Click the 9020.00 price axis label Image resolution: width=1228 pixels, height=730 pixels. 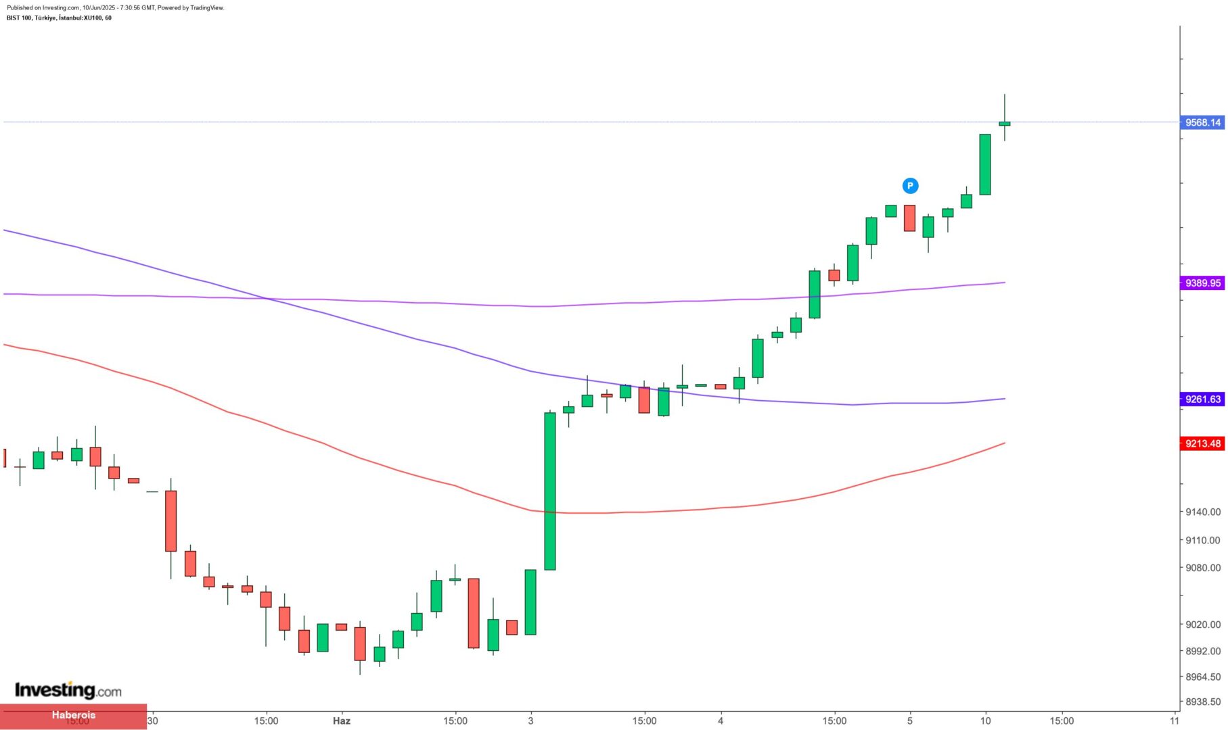(x=1203, y=625)
